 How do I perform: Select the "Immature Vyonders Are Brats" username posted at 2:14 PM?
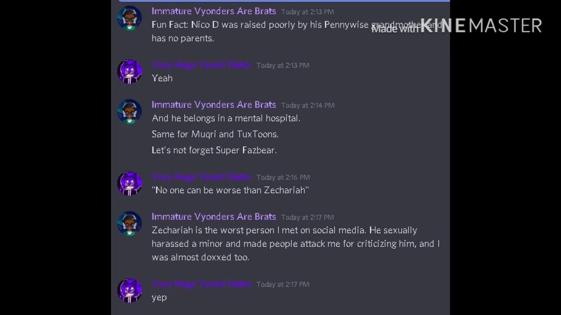(x=213, y=105)
